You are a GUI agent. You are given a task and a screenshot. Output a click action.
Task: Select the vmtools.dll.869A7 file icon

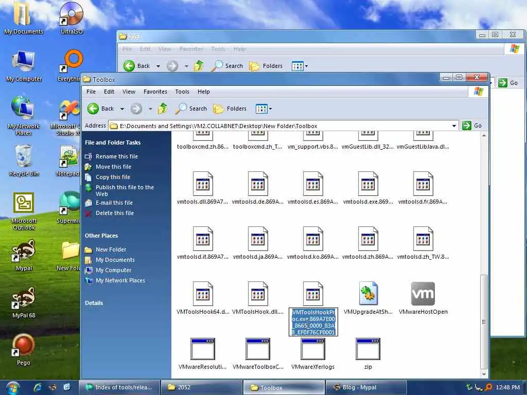tap(203, 184)
